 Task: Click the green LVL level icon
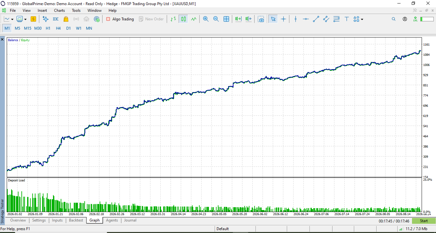coord(415,19)
